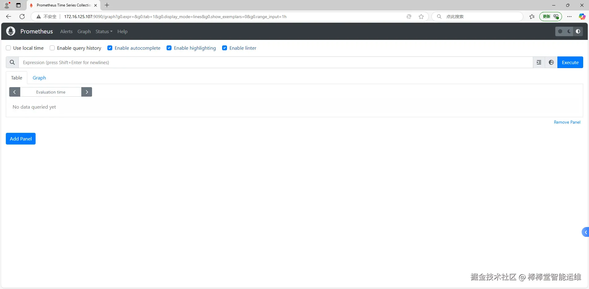Screen dimensions: 589x289
Task: Open a new browser tab
Action: pyautogui.click(x=107, y=5)
